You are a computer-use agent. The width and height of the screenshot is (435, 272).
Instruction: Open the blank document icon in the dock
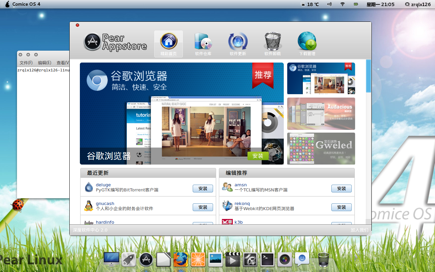(x=163, y=260)
